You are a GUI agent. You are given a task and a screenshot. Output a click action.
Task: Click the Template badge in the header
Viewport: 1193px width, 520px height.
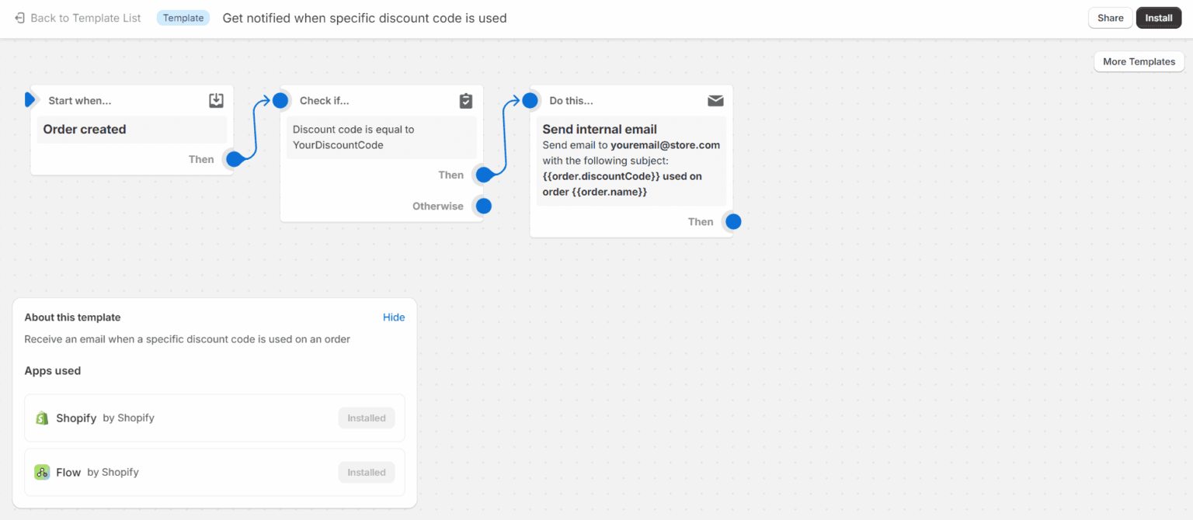[183, 17]
